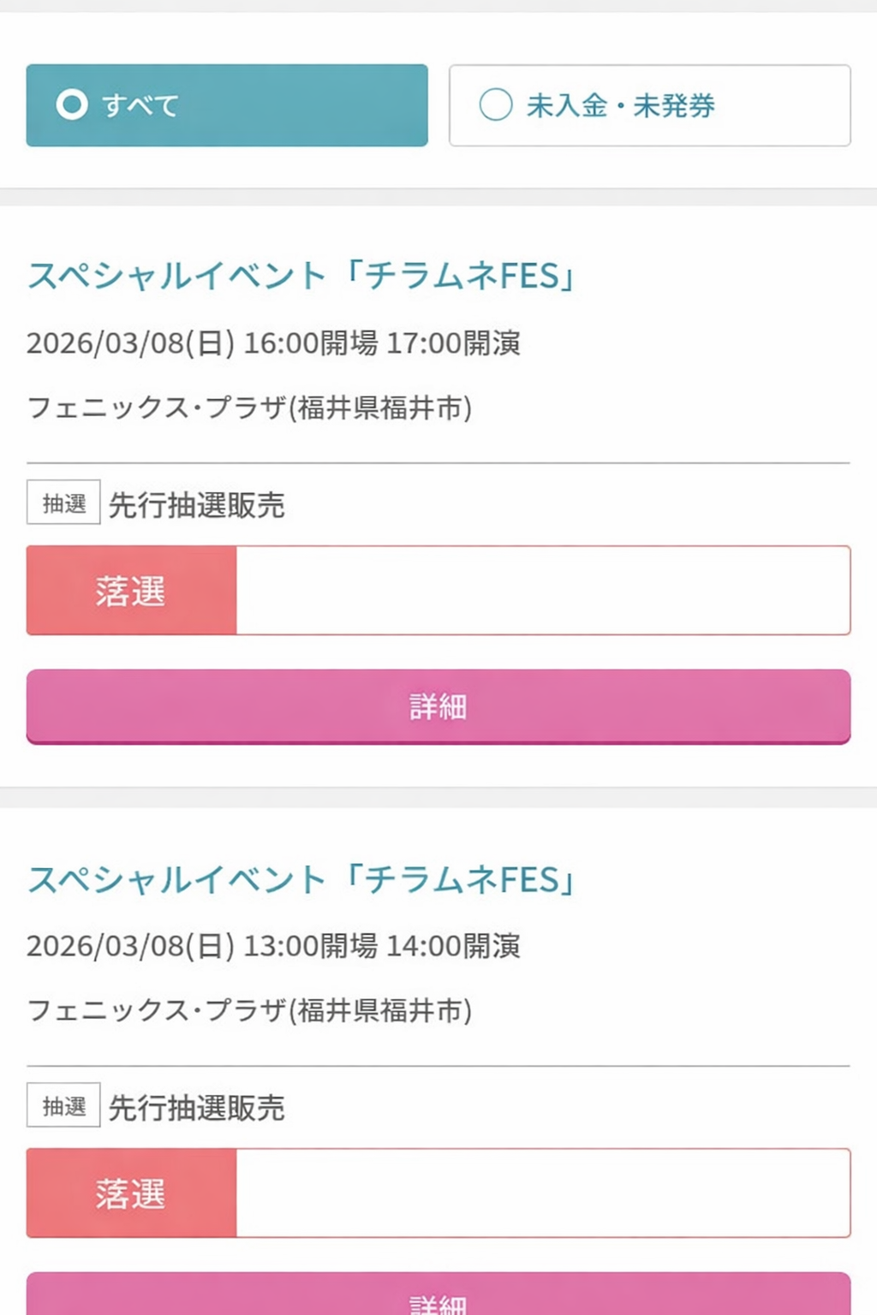
Task: Open the チラムネFES title for the 14:00 show
Action: [301, 880]
